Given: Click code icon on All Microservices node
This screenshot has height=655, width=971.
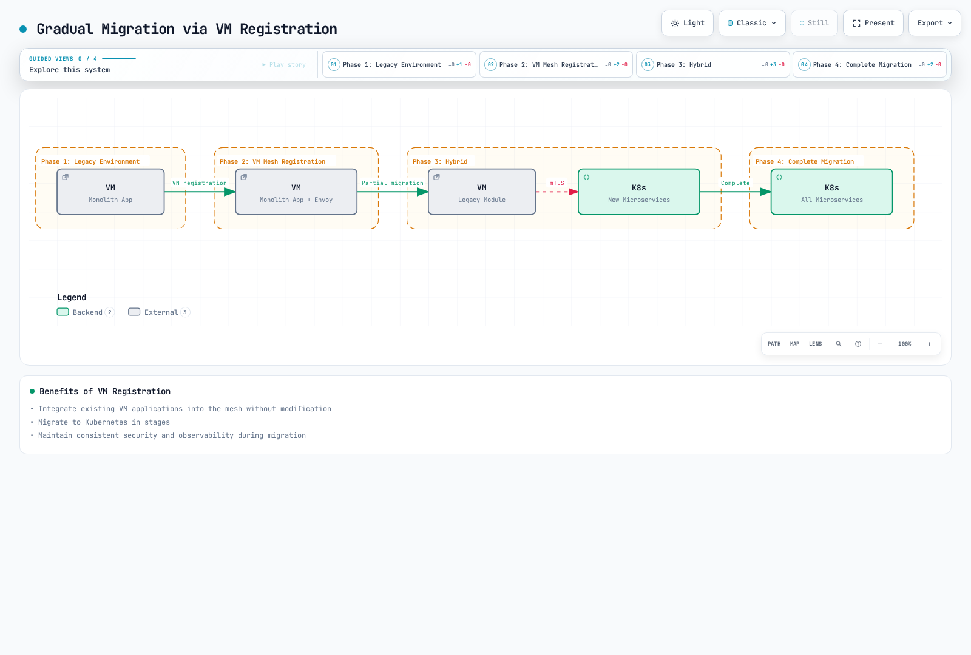Looking at the screenshot, I should (780, 177).
